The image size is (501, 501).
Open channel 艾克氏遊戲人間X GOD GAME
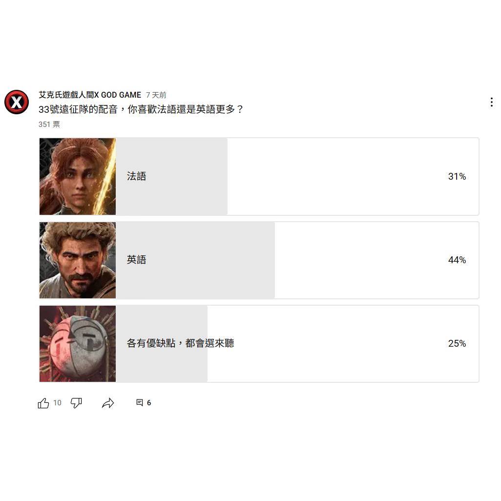tap(90, 95)
